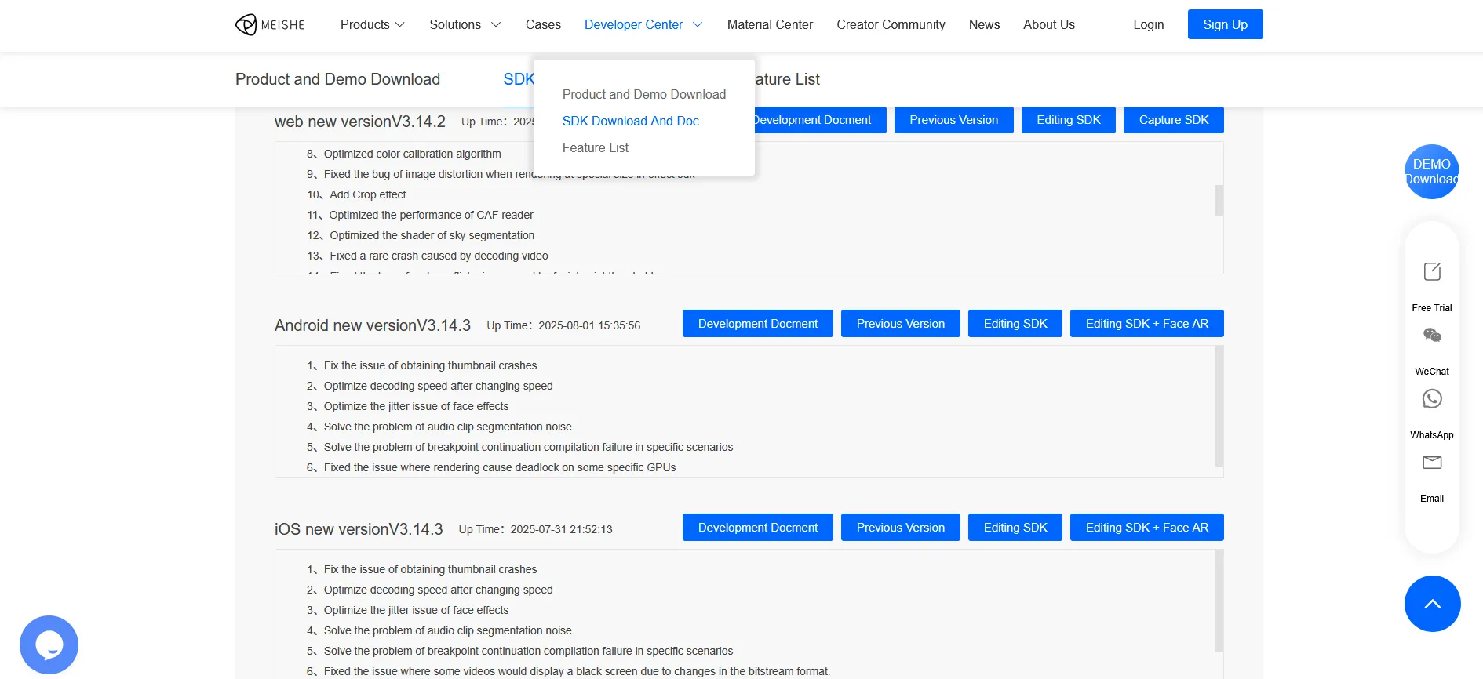This screenshot has width=1483, height=679.
Task: Open iOS Development Docment button
Action: point(757,528)
